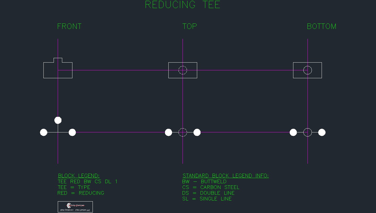The height and width of the screenshot is (213, 376).
Task: Select the BLOCK LEGEND: heading
Action: [79, 176]
